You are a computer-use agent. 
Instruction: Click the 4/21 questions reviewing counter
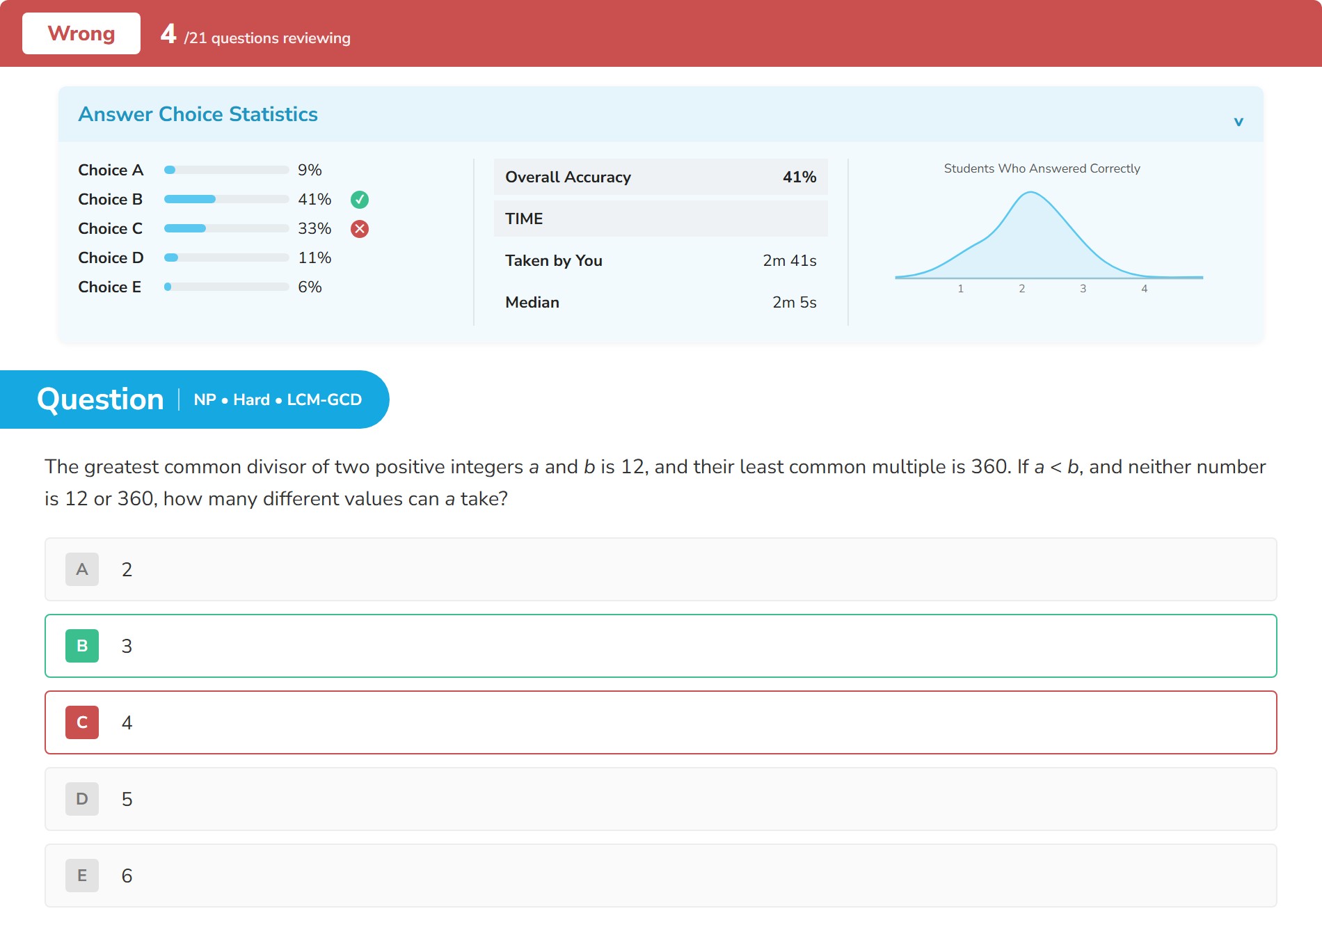(x=255, y=34)
